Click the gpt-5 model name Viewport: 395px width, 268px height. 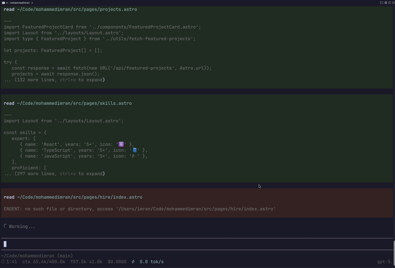(x=386, y=262)
